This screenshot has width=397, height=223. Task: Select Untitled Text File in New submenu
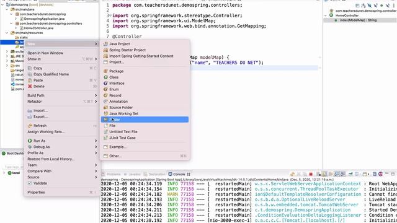123,132
